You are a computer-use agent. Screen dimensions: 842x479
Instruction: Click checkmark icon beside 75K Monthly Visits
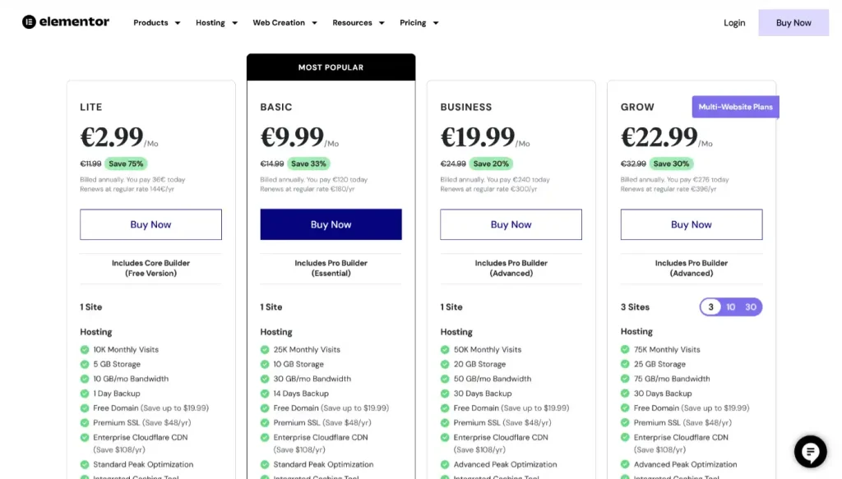tap(625, 350)
